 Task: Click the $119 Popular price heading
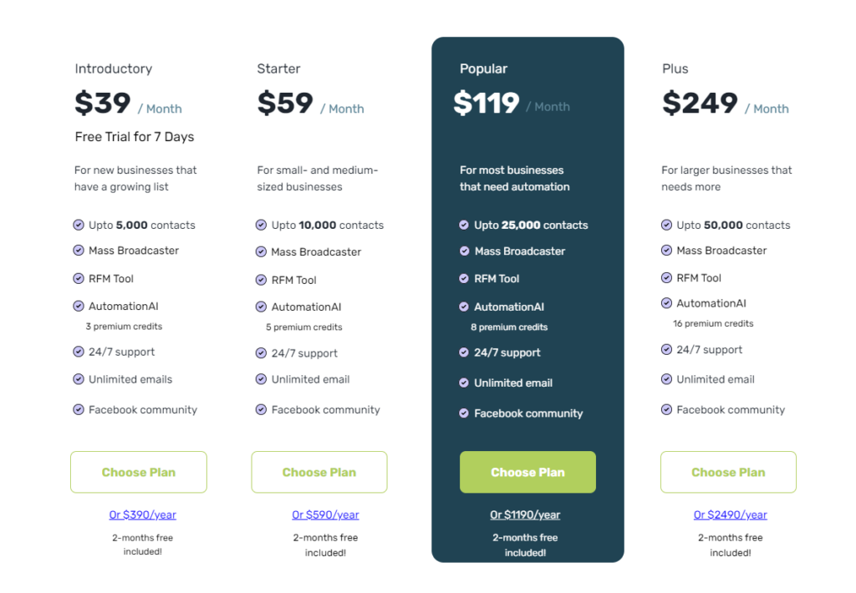[487, 103]
